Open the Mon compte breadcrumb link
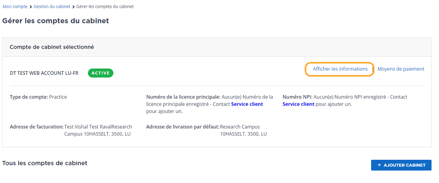Viewport: 439px width, 183px height. click(15, 6)
